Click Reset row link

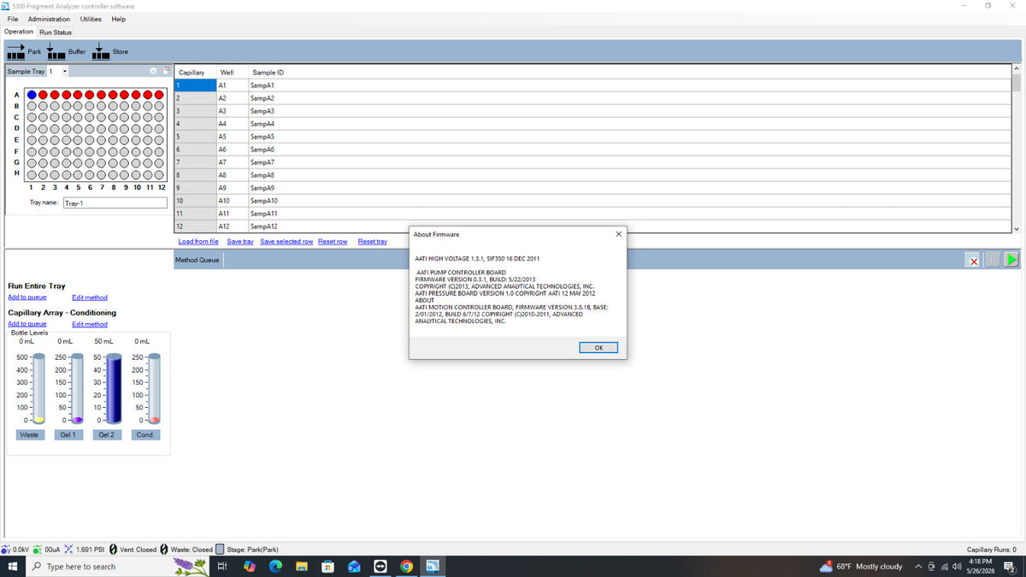pos(333,242)
